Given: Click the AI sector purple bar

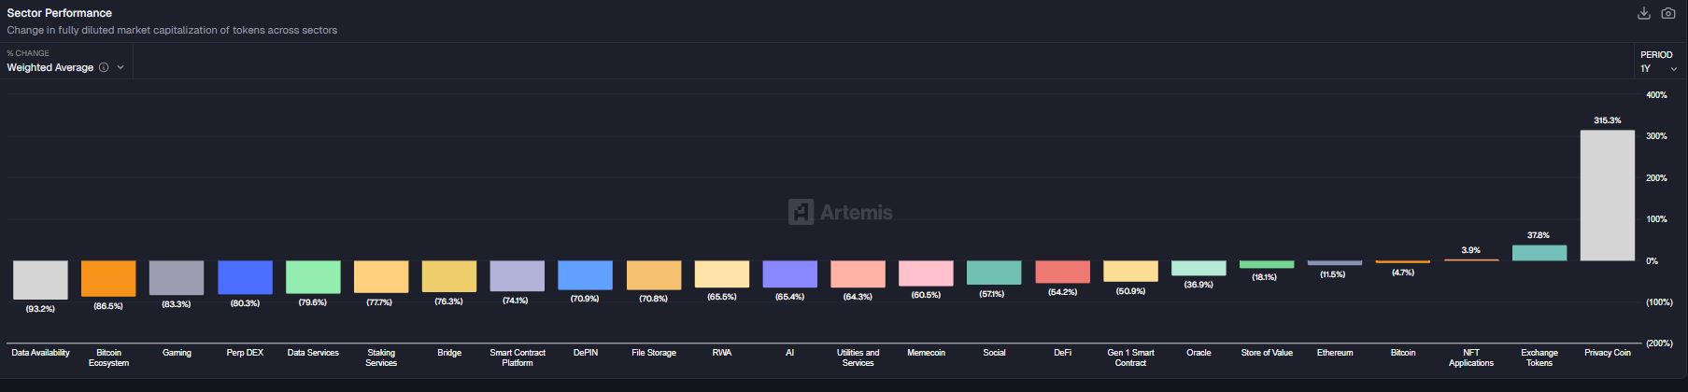Looking at the screenshot, I should click(x=789, y=273).
